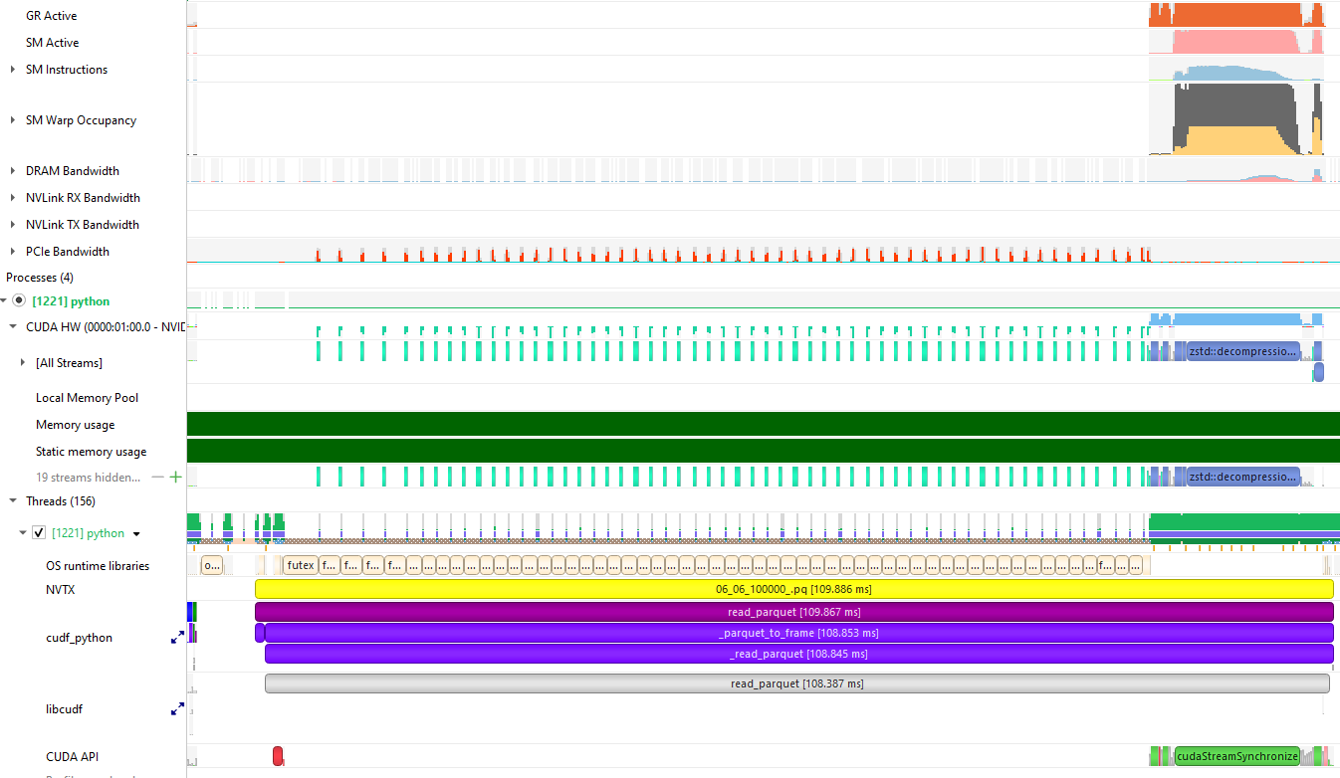Expand the SM Warp Occupancy row
Image resolution: width=1340 pixels, height=778 pixels.
point(12,119)
